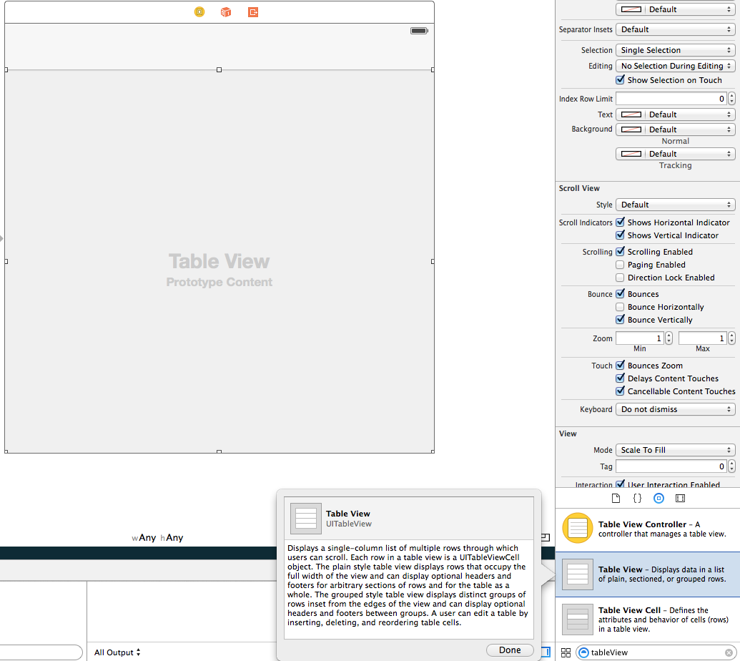Toggle Bounce Horizontally option
This screenshot has width=740, height=661.
point(620,307)
